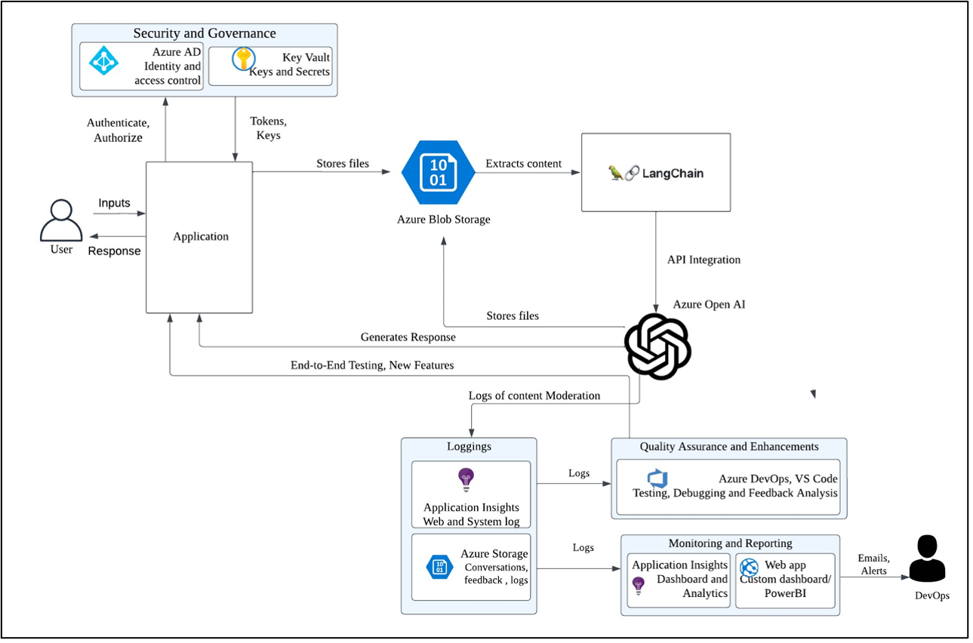Image resolution: width=973 pixels, height=643 pixels.
Task: Click the DevOps person silhouette icon
Action: [927, 558]
